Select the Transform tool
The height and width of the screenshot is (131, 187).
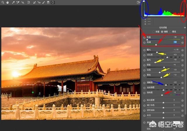29,2
